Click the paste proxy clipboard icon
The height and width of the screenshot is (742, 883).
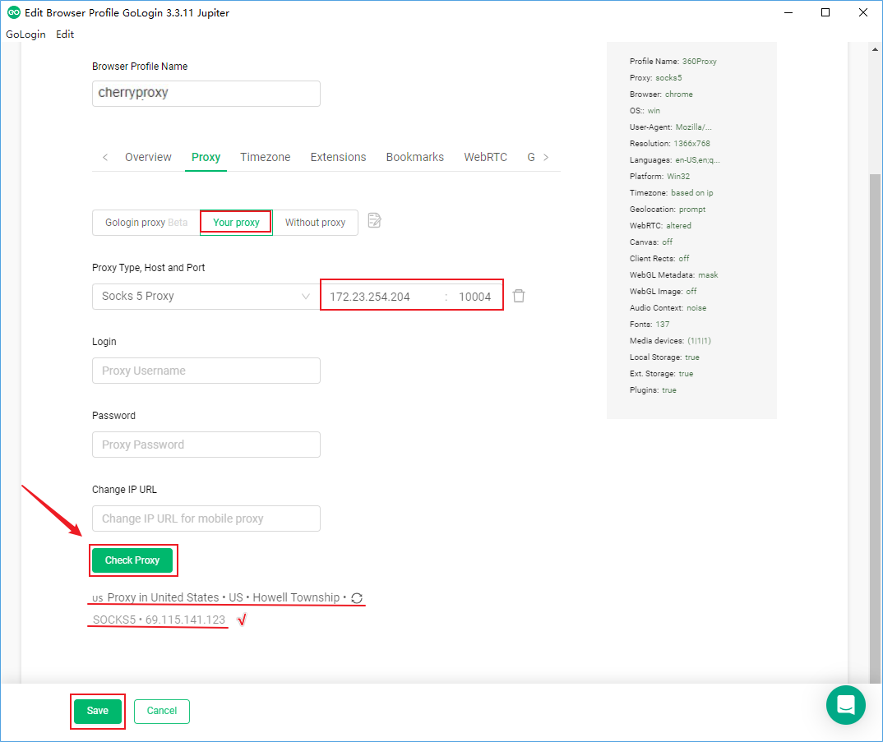375,221
